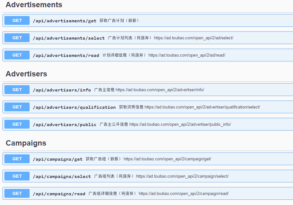The image size is (293, 205).
Task: Click the advertiser/public_info/ URL text
Action: (x=180, y=124)
